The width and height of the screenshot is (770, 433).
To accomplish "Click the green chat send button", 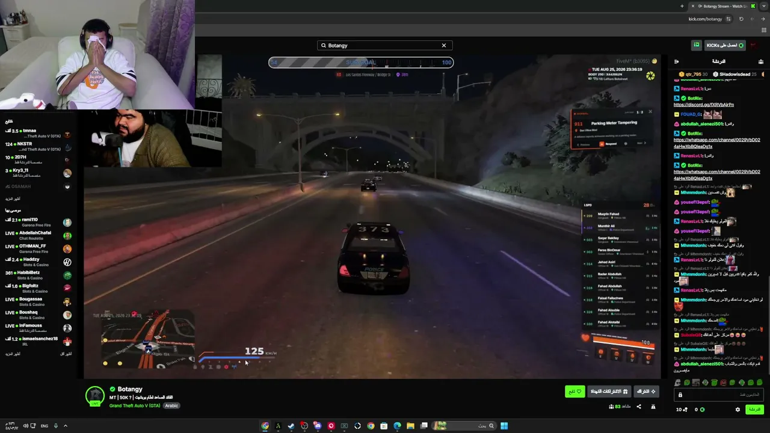I will coord(754,410).
